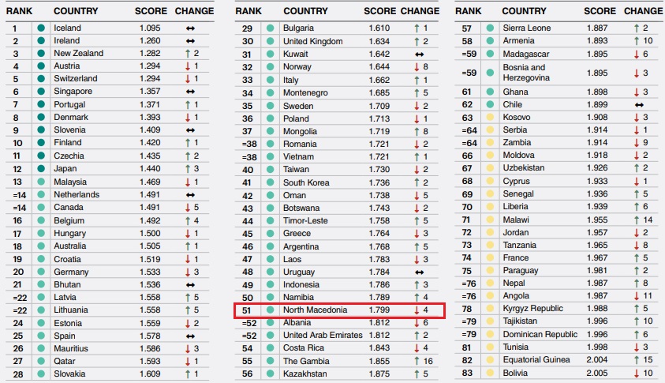Image resolution: width=665 pixels, height=383 pixels.
Task: Click Mauritius rank number 26
Action: click(18, 348)
